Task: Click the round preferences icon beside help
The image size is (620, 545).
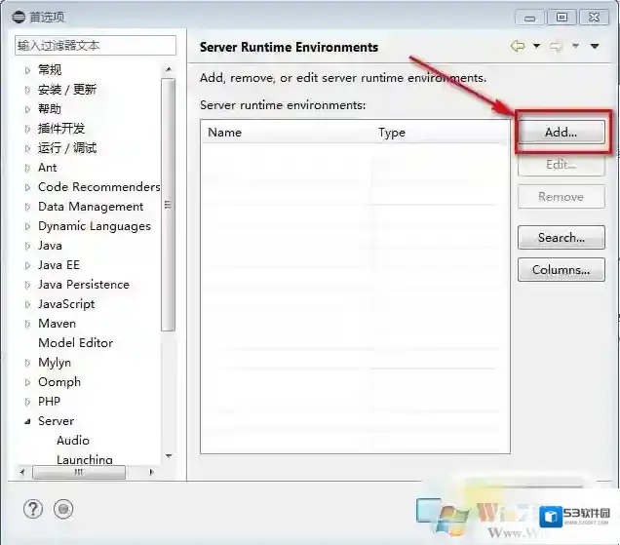Action: tap(63, 508)
